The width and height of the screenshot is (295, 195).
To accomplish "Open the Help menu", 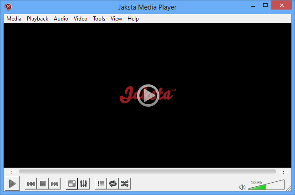I will coord(133,19).
